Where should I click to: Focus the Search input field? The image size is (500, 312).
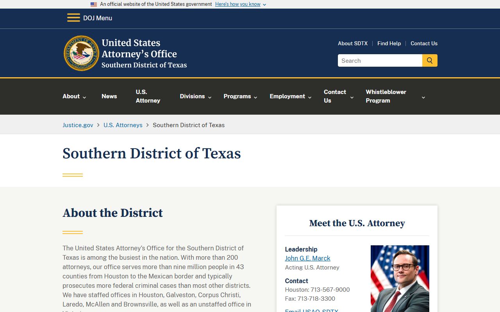(380, 60)
